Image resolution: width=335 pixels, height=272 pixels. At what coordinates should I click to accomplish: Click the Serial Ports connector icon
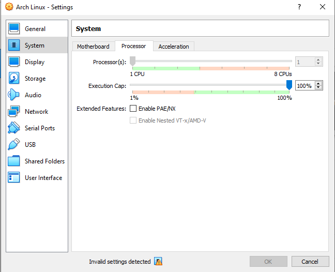point(14,128)
